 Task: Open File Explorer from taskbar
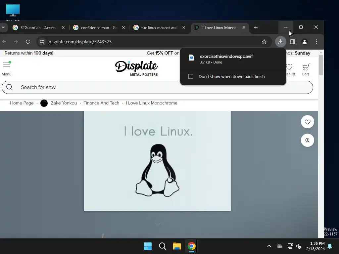[x=177, y=246]
